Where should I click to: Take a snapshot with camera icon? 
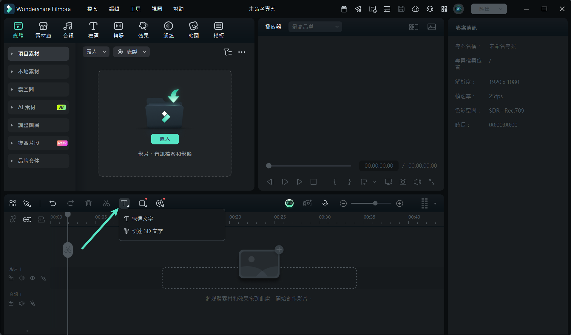pyautogui.click(x=403, y=182)
